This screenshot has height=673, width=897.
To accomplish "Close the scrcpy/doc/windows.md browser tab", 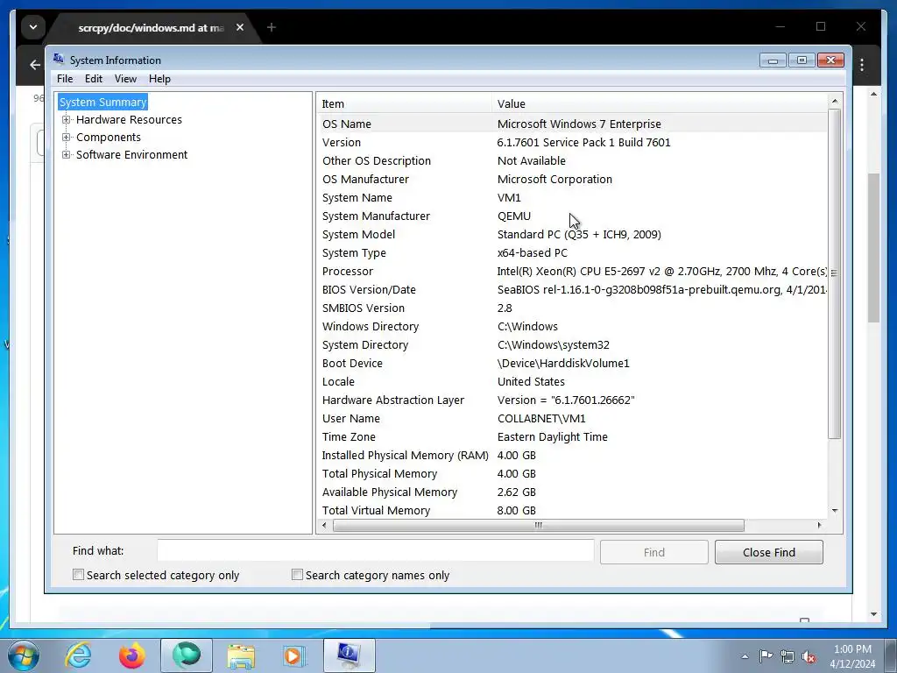I will click(x=240, y=27).
